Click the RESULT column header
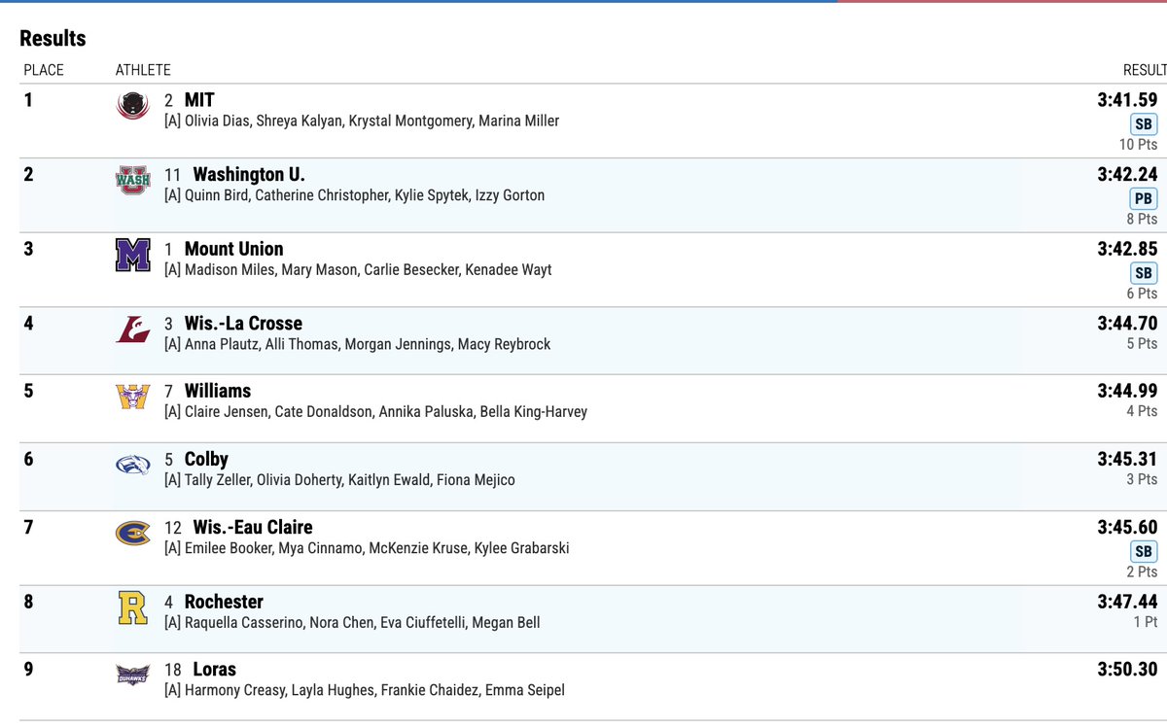The image size is (1167, 728). [1145, 70]
